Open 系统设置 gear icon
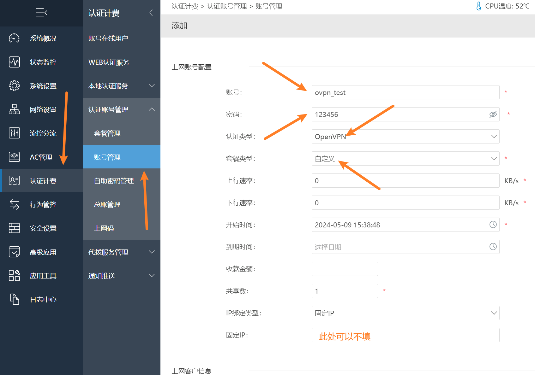535x375 pixels. (14, 86)
